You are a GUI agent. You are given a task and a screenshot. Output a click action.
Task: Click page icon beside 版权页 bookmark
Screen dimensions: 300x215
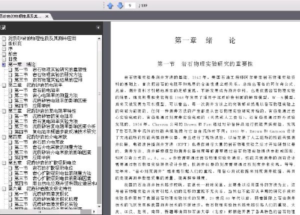click(x=4, y=43)
